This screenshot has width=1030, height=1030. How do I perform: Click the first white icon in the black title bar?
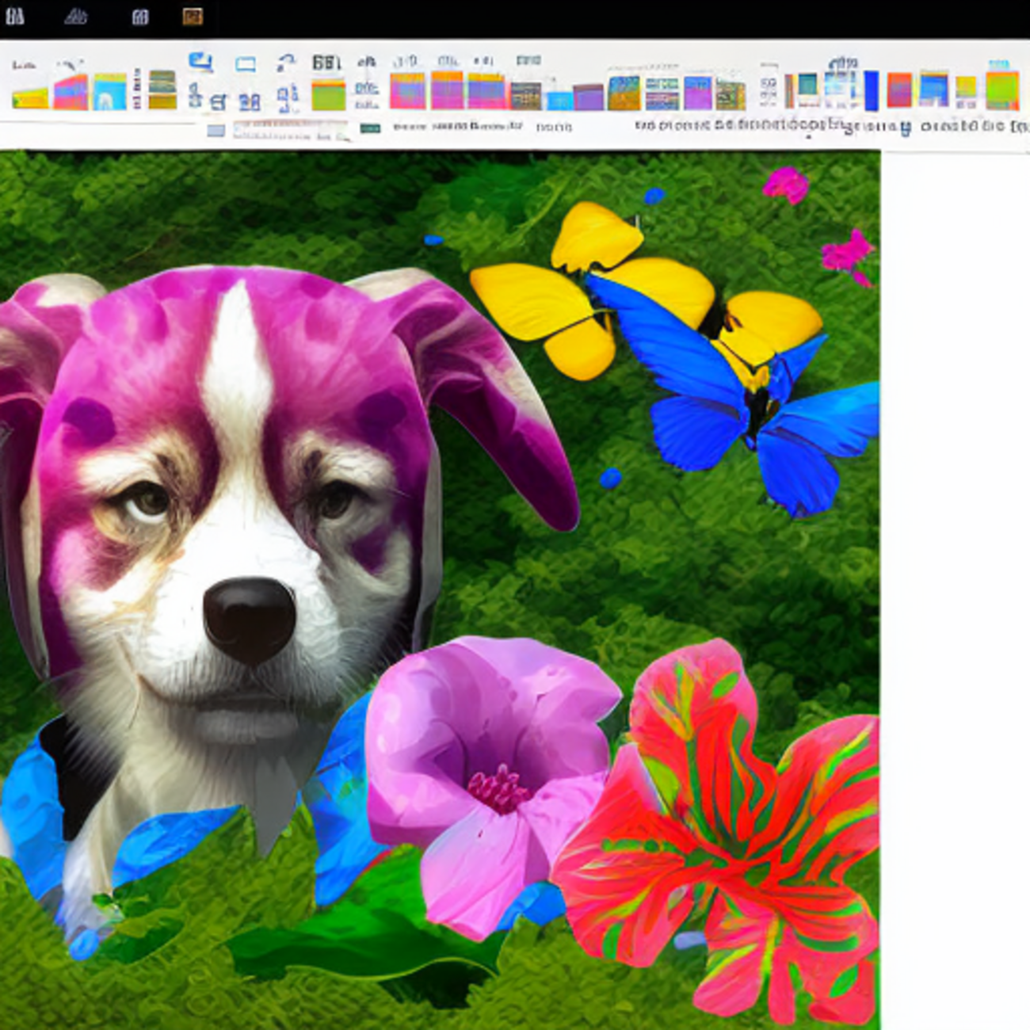pyautogui.click(x=15, y=17)
